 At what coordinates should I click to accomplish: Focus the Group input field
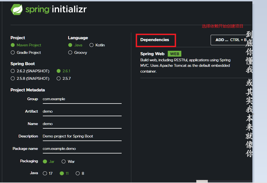point(82,99)
